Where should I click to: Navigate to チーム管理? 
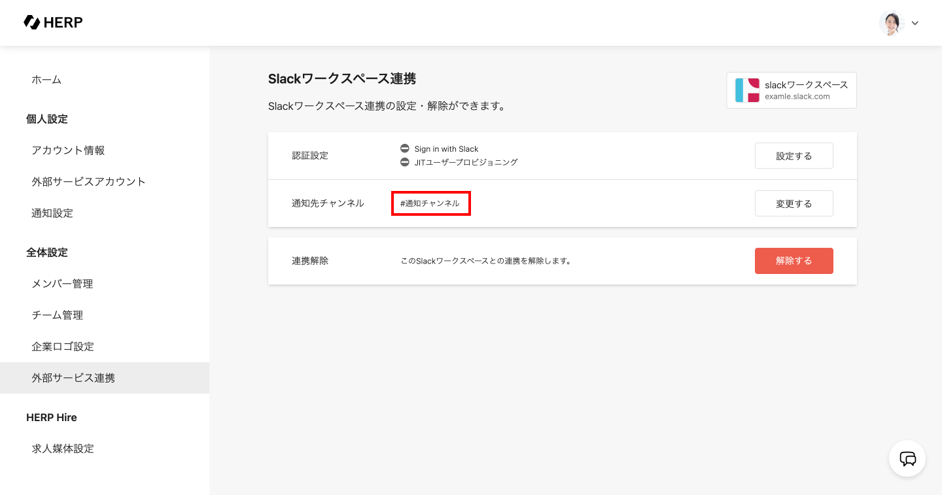[58, 315]
